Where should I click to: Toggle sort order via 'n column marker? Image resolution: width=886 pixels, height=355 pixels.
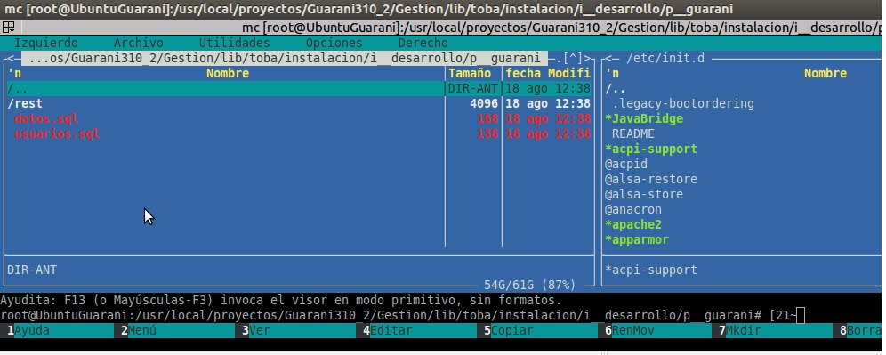[14, 74]
